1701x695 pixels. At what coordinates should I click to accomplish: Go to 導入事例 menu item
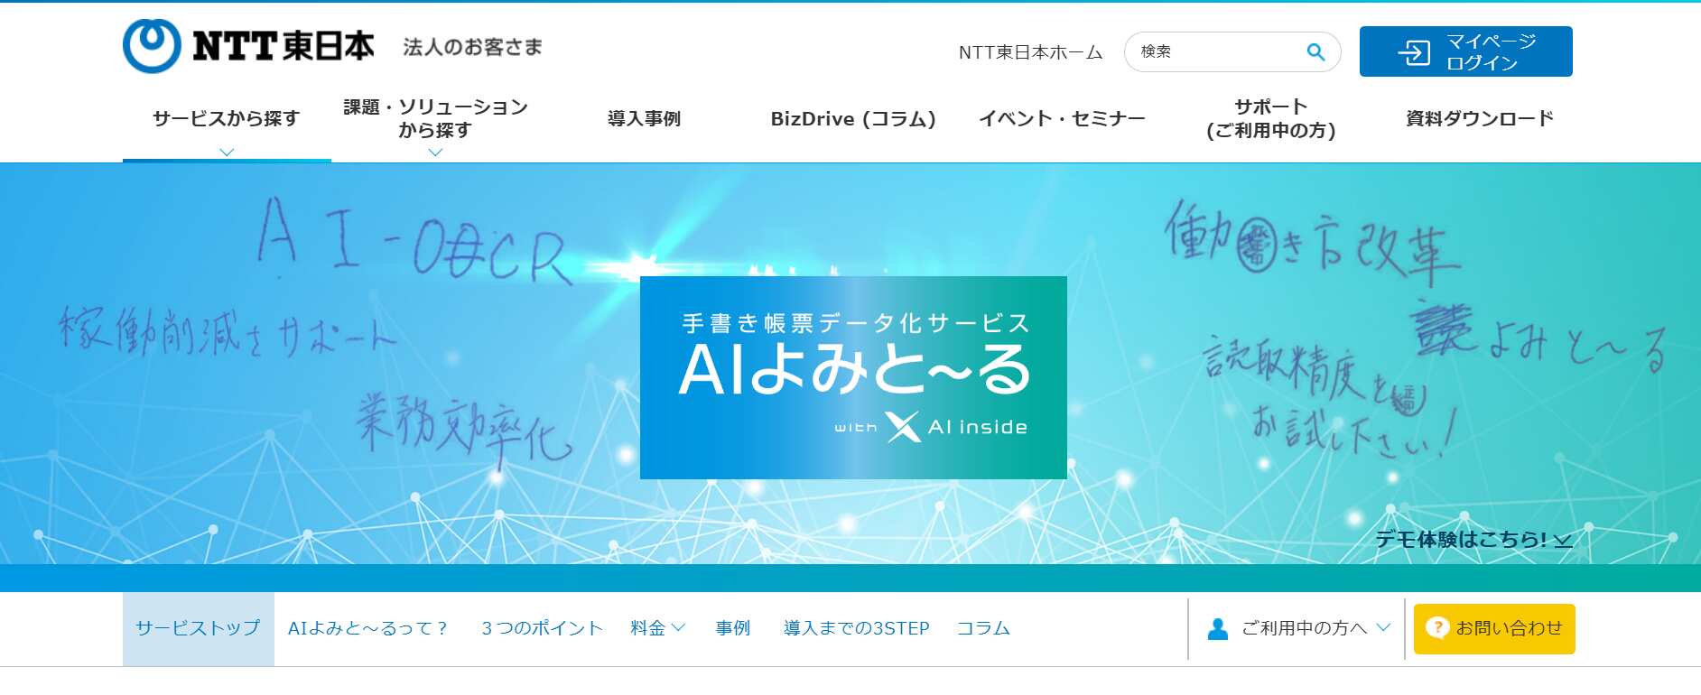[644, 118]
